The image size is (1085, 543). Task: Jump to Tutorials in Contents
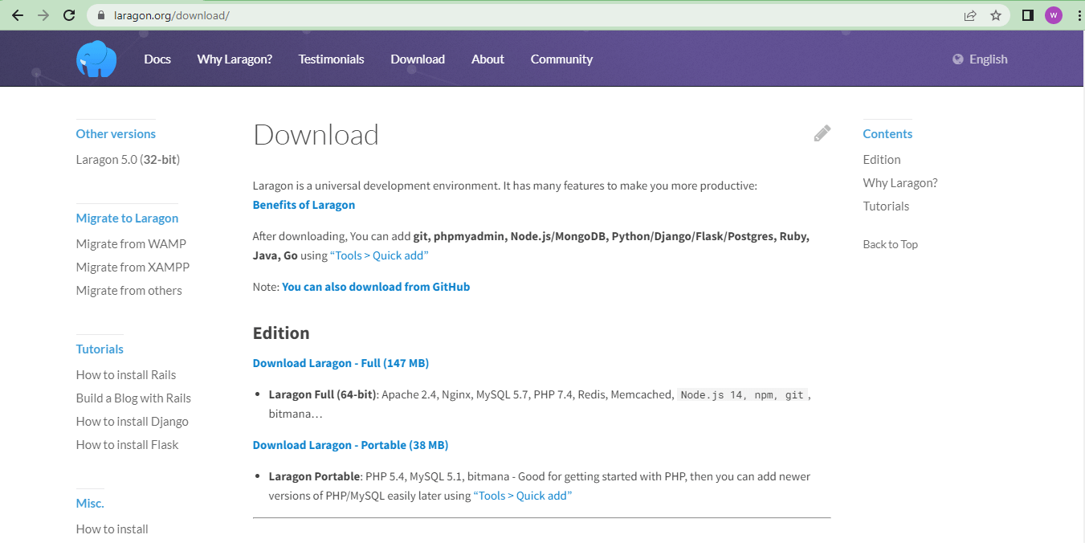click(x=886, y=206)
